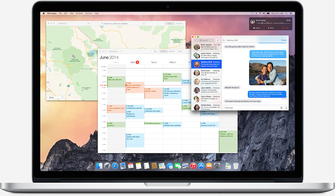The height and width of the screenshot is (196, 335).
Task: Select Euna Kwon conversation
Action: [x=206, y=73]
